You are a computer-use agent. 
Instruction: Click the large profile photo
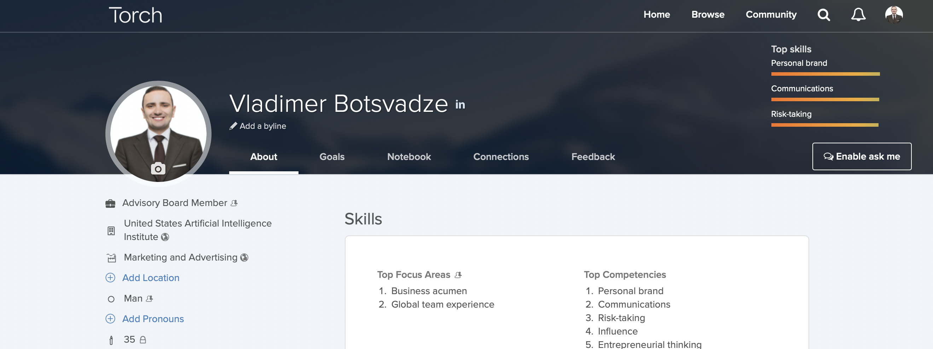[x=158, y=133]
